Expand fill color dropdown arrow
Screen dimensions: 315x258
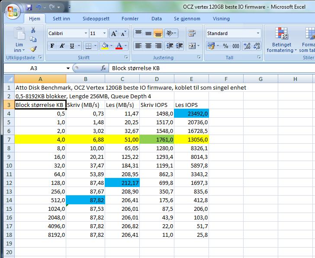coord(112,46)
